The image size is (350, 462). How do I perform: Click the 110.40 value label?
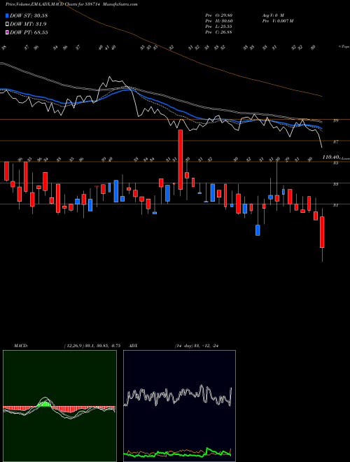pos(331,157)
